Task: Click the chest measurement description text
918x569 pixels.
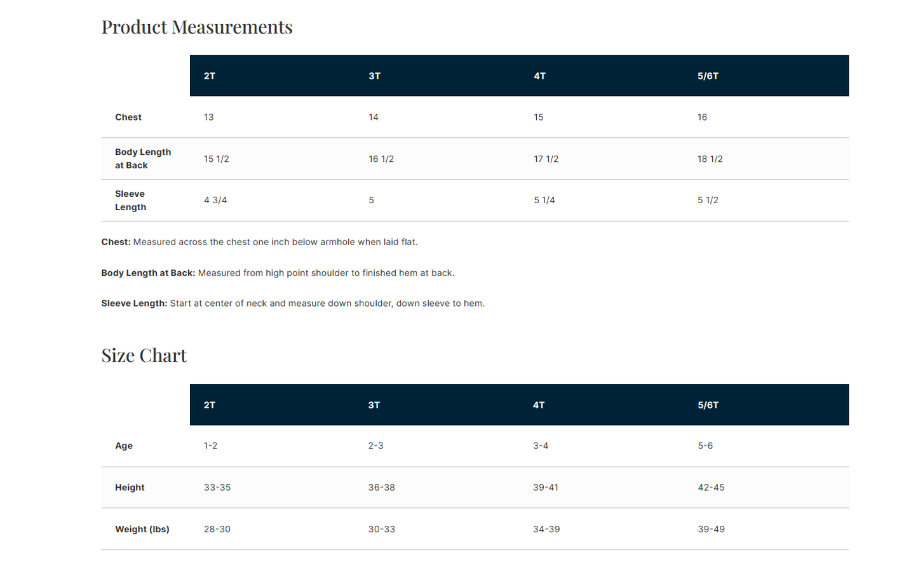Action: (x=259, y=242)
